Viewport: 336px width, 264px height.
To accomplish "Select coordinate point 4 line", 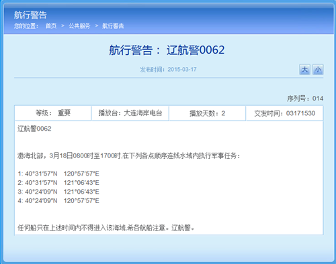I will [58, 200].
